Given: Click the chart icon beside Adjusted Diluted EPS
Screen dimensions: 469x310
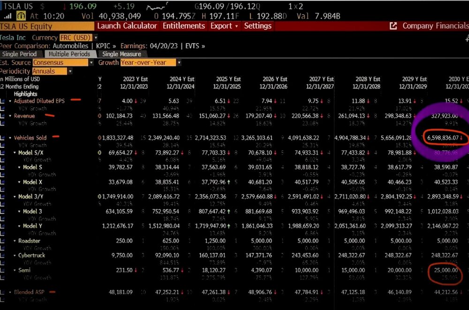Looking at the screenshot, I should 2,101.
